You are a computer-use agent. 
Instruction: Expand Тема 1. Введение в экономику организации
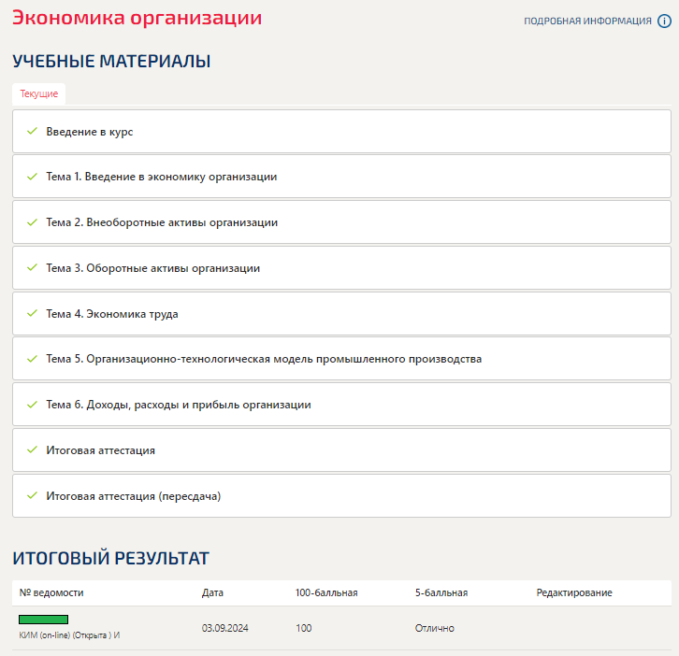341,177
